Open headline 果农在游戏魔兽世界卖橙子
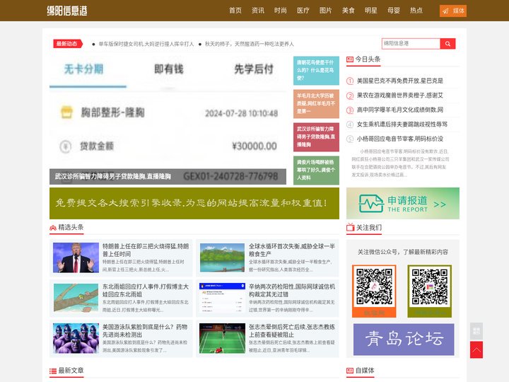This screenshot has height=382, width=509. click(x=400, y=95)
